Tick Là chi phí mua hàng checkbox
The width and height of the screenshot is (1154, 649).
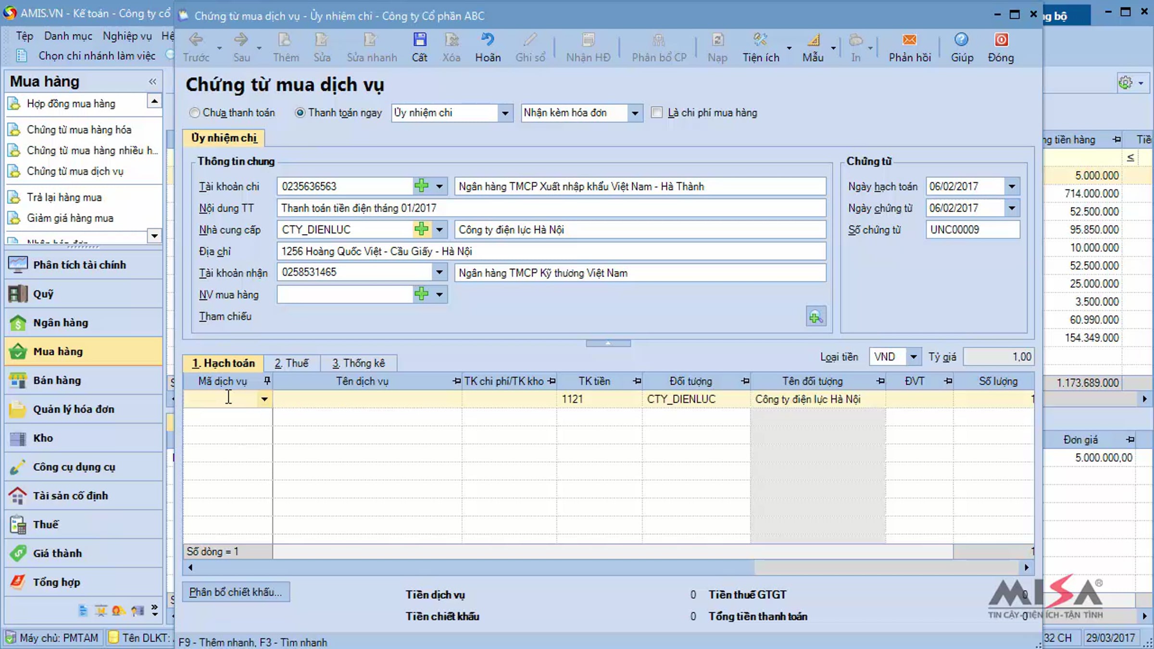pyautogui.click(x=656, y=113)
